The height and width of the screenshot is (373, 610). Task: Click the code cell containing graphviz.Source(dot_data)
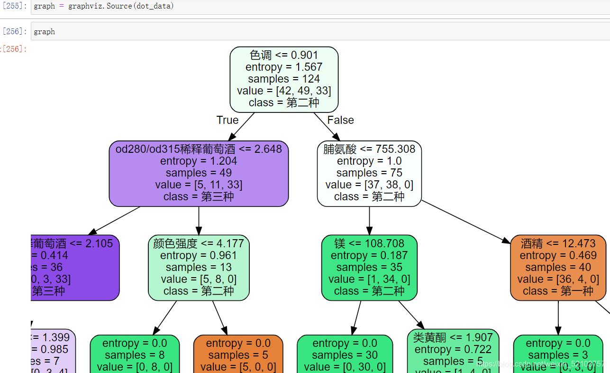click(x=320, y=7)
